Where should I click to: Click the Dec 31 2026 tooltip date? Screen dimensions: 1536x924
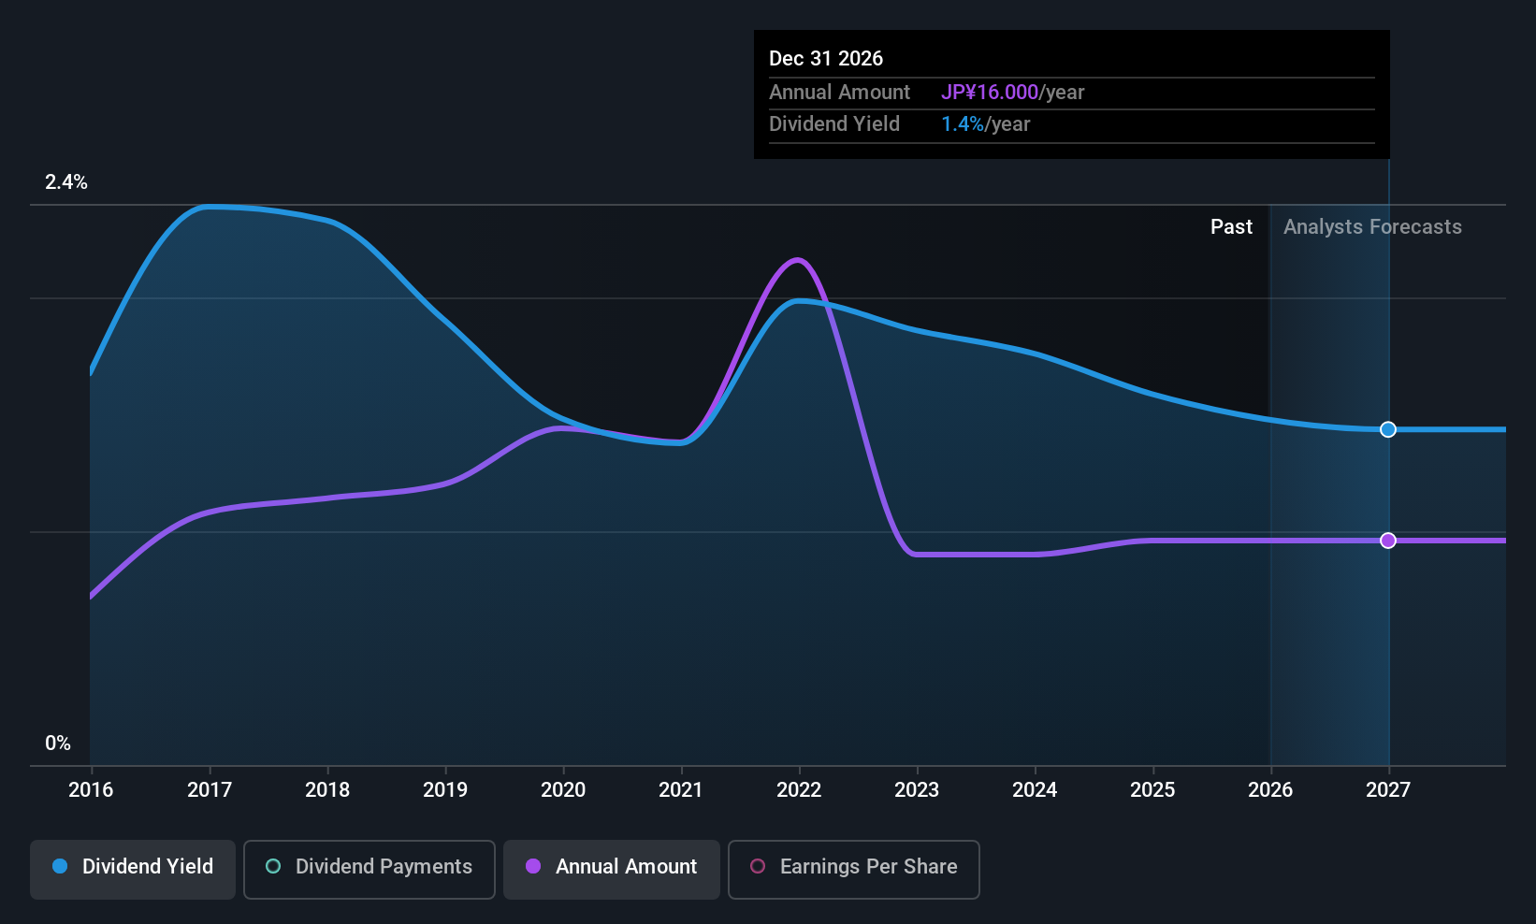point(826,59)
